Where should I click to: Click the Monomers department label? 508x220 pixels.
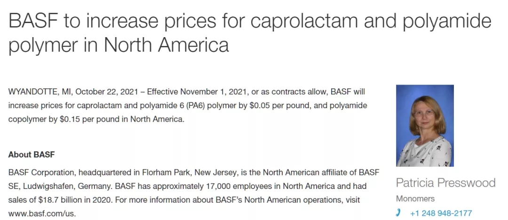point(415,198)
